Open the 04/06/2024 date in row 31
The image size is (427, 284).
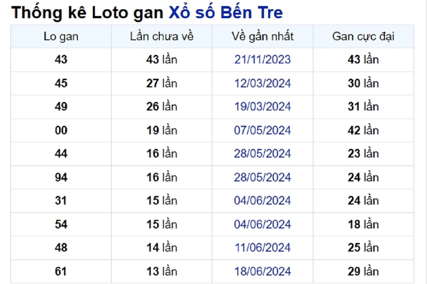tap(263, 201)
